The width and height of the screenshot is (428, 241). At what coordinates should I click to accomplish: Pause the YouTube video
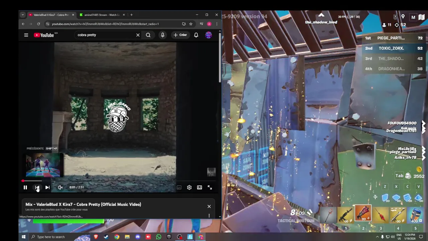coord(25,187)
